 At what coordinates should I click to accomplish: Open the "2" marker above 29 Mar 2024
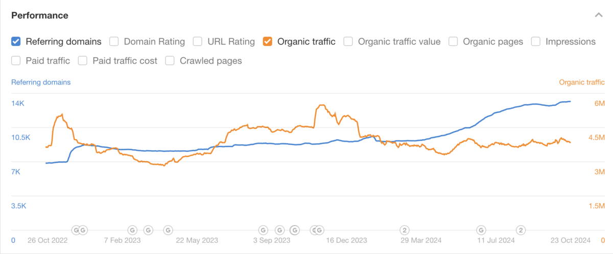(405, 230)
